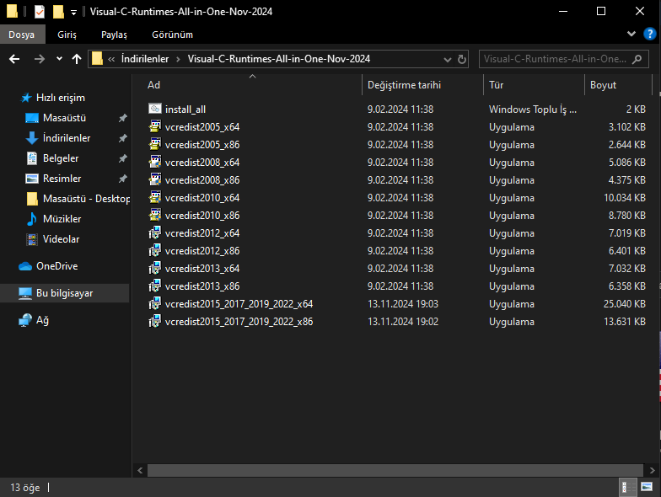Expand the address bar history dropdown

448,59
